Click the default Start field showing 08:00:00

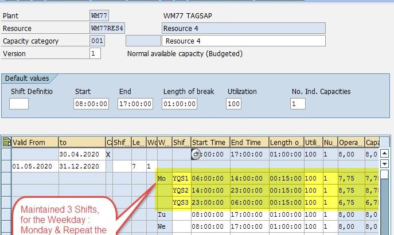tap(91, 104)
